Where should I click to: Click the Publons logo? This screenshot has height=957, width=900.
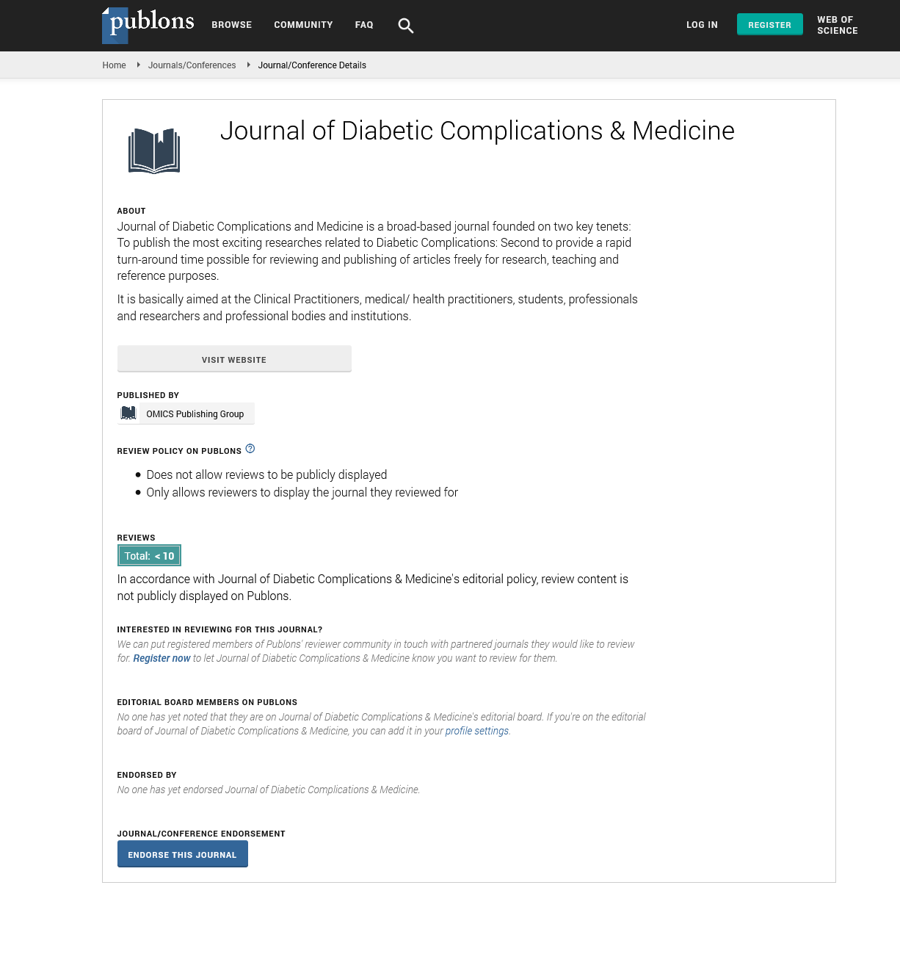148,25
